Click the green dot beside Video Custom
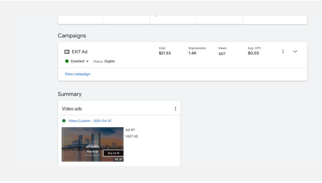Viewport: 322px width, 183px height. click(64, 121)
